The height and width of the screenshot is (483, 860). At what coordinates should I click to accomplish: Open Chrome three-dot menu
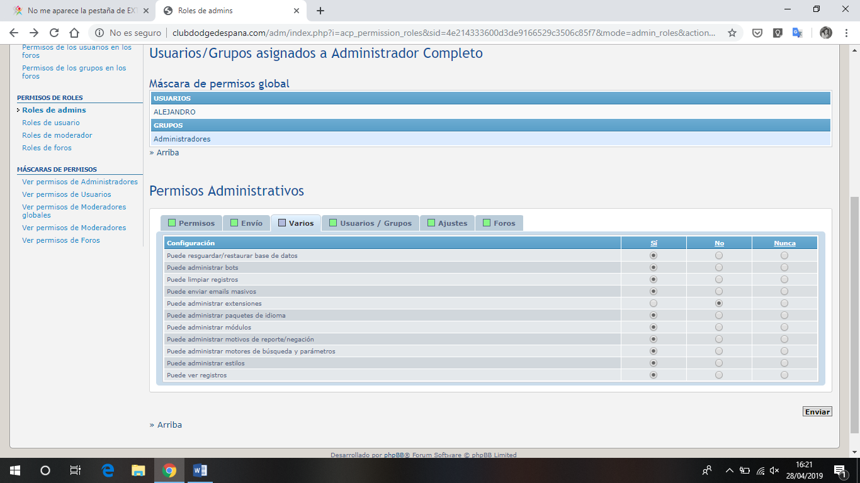[x=846, y=33]
